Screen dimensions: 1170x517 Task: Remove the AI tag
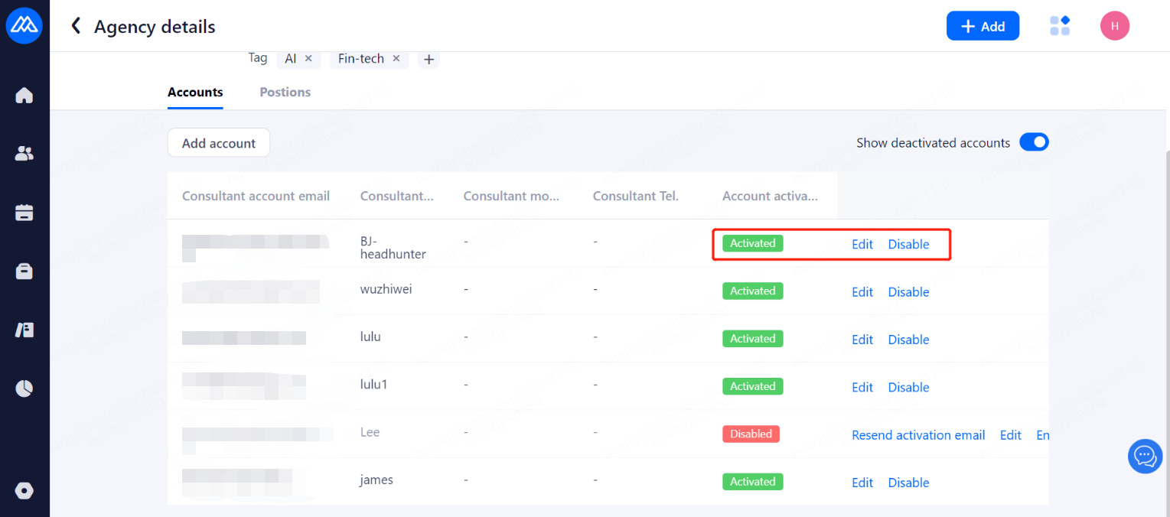[x=308, y=58]
